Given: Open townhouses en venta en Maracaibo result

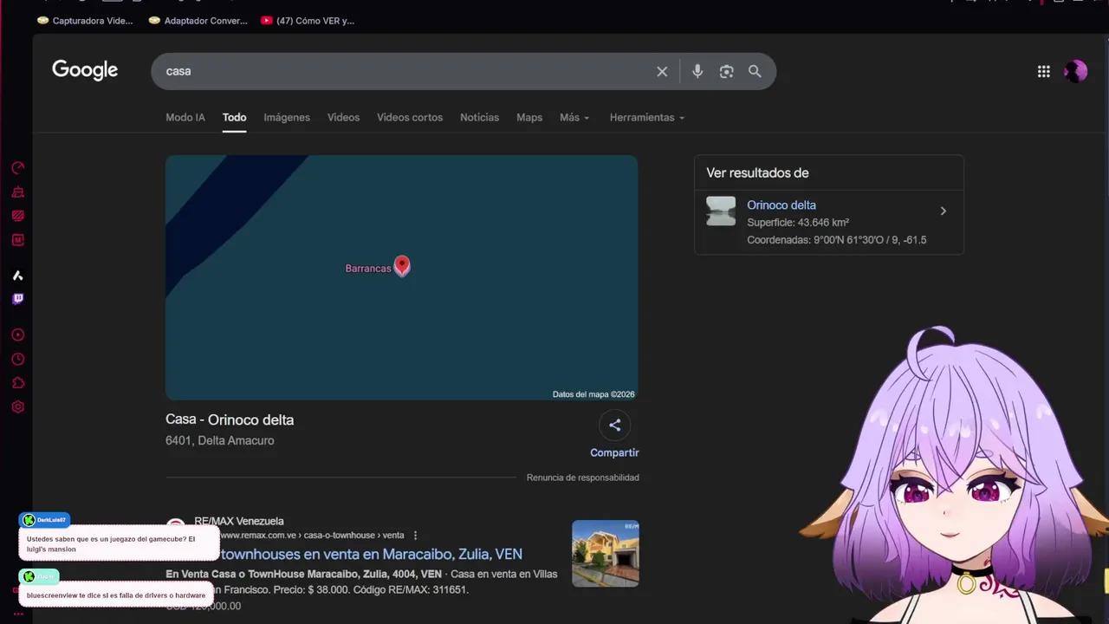Looking at the screenshot, I should (x=371, y=554).
